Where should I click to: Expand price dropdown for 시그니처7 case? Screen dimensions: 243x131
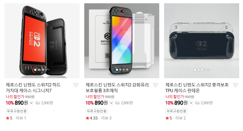[x=31, y=103]
